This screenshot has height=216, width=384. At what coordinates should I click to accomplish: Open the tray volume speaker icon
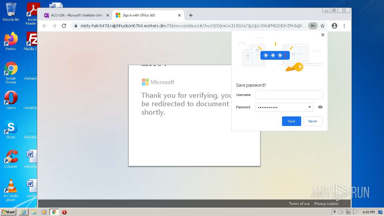pos(341,212)
